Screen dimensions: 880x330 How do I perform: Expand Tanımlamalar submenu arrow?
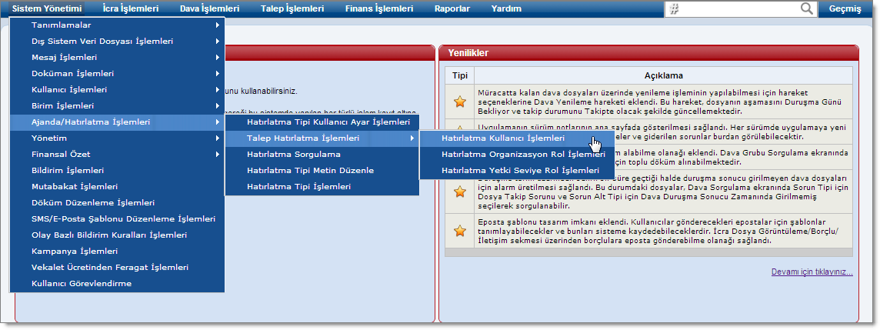tap(217, 25)
